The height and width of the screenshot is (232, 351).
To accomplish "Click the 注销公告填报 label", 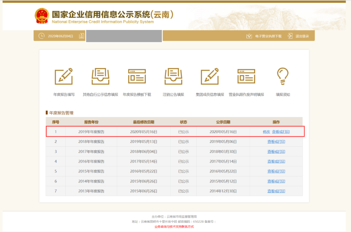I will point(174,95).
